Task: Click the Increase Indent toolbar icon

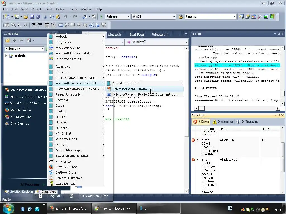Action: pos(40,25)
